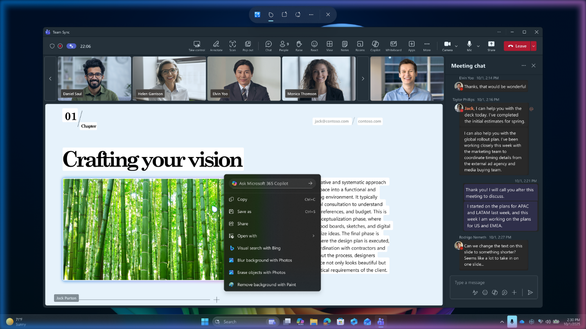Choose Copy from context menu

pyautogui.click(x=273, y=199)
